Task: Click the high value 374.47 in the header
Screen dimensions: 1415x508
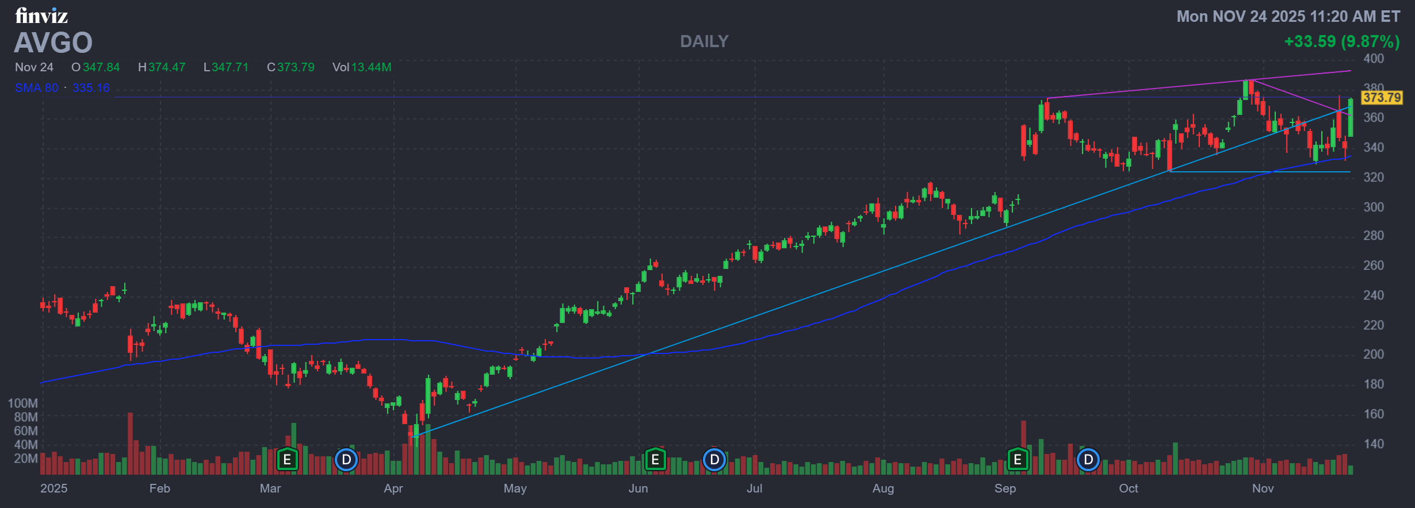Action: click(x=167, y=67)
